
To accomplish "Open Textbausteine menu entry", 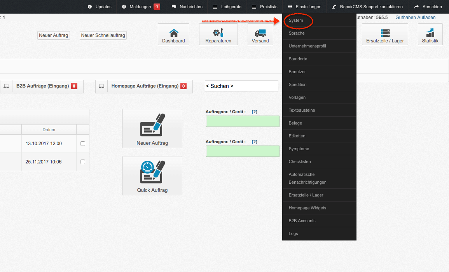I will click(x=319, y=111).
